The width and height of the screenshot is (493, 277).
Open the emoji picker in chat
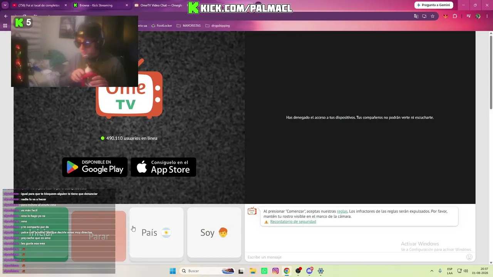pyautogui.click(x=469, y=257)
